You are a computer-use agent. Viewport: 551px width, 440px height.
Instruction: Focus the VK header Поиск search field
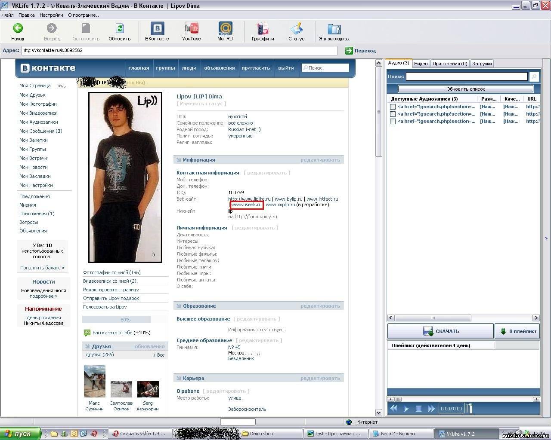point(325,68)
